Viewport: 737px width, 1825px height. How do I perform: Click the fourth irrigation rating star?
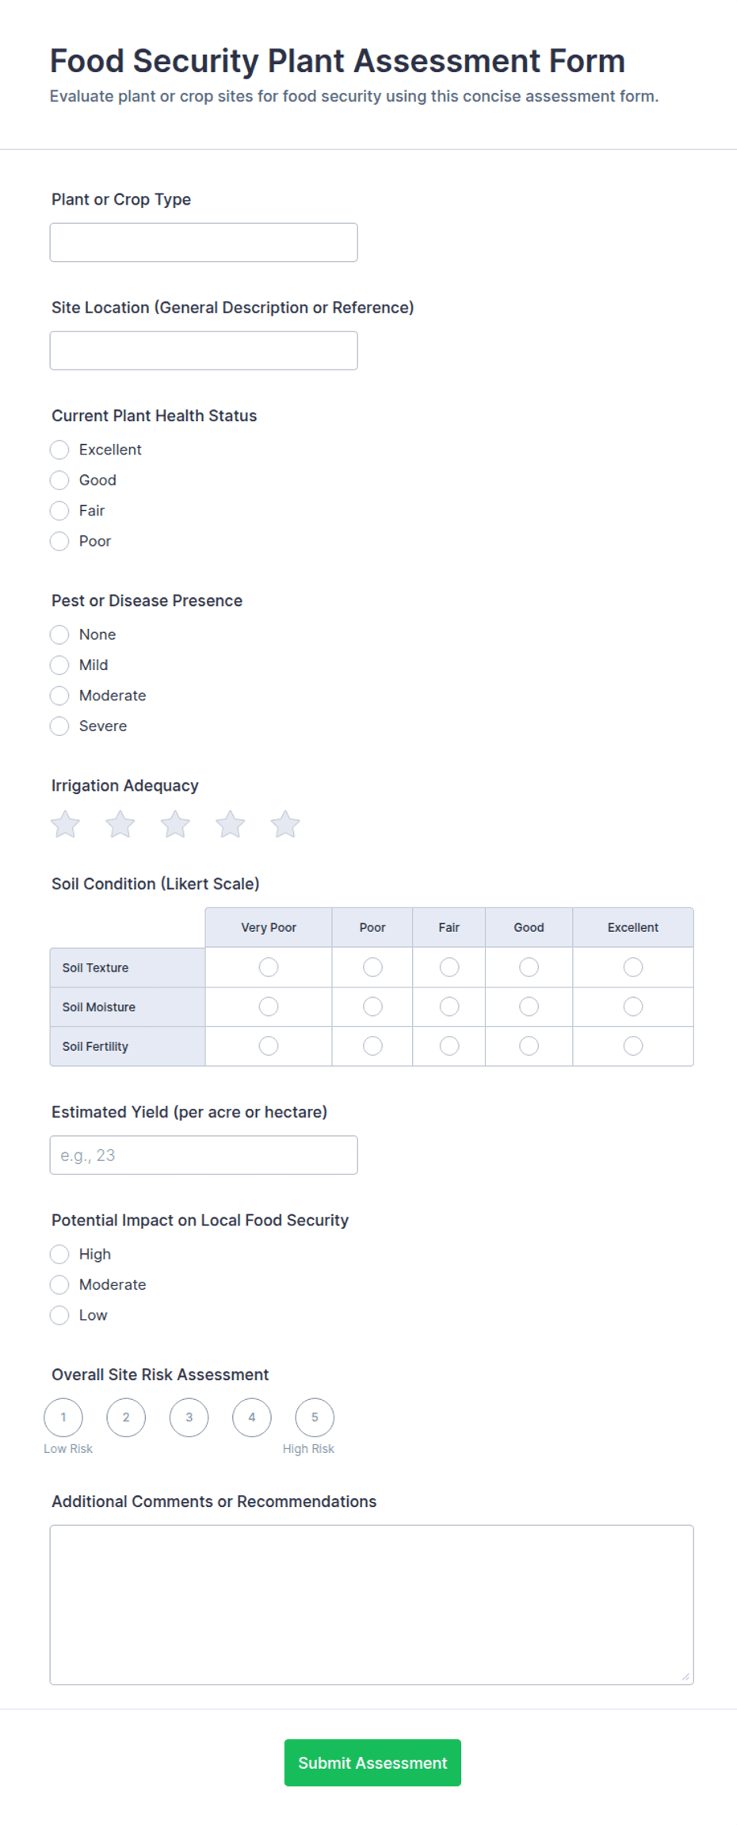230,824
